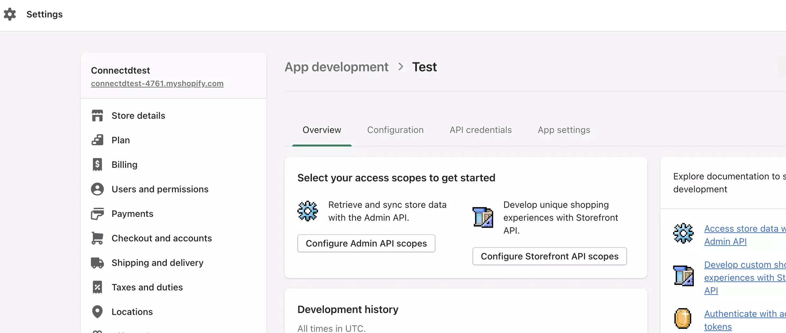Click the Store details storefront icon
Screen dimensions: 786x333
[x=97, y=116]
